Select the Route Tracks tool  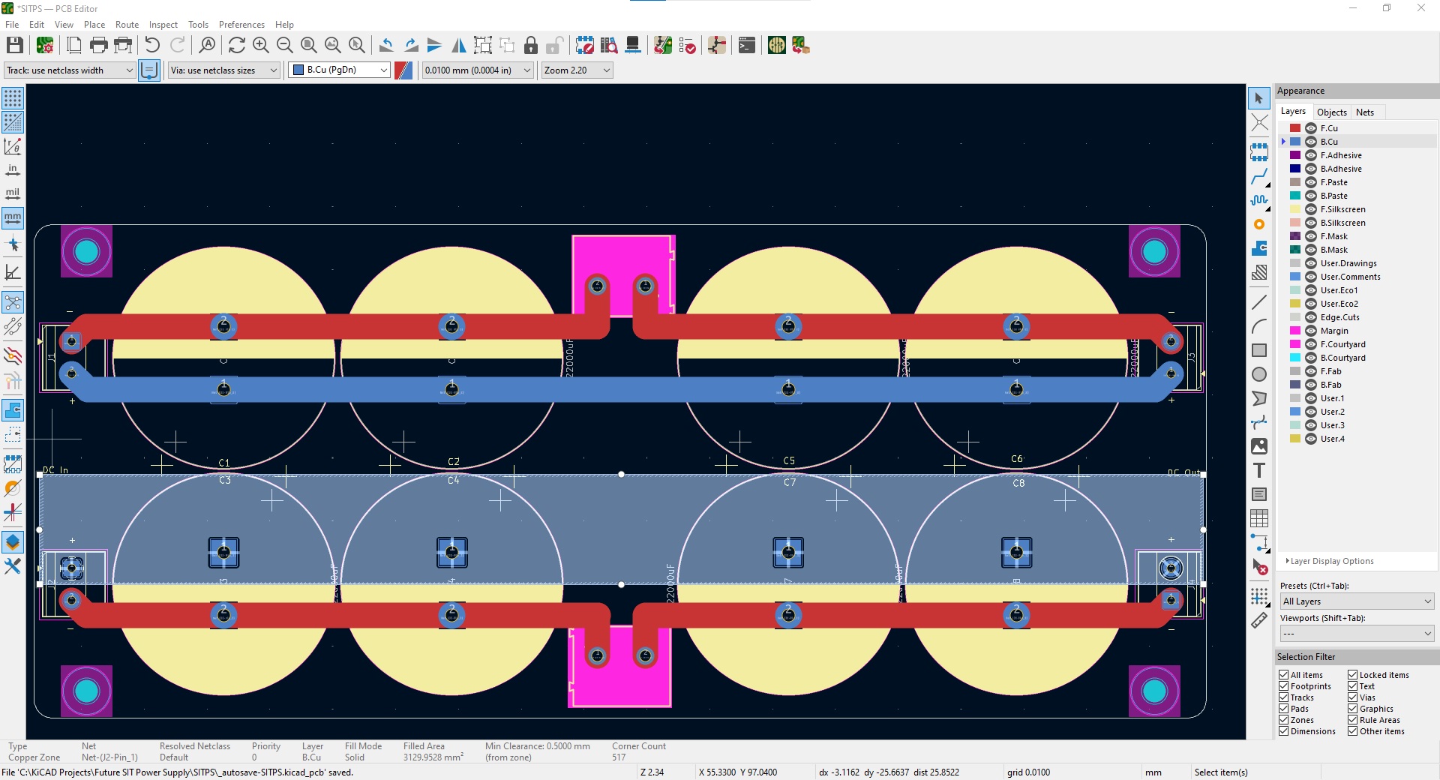pos(1258,176)
